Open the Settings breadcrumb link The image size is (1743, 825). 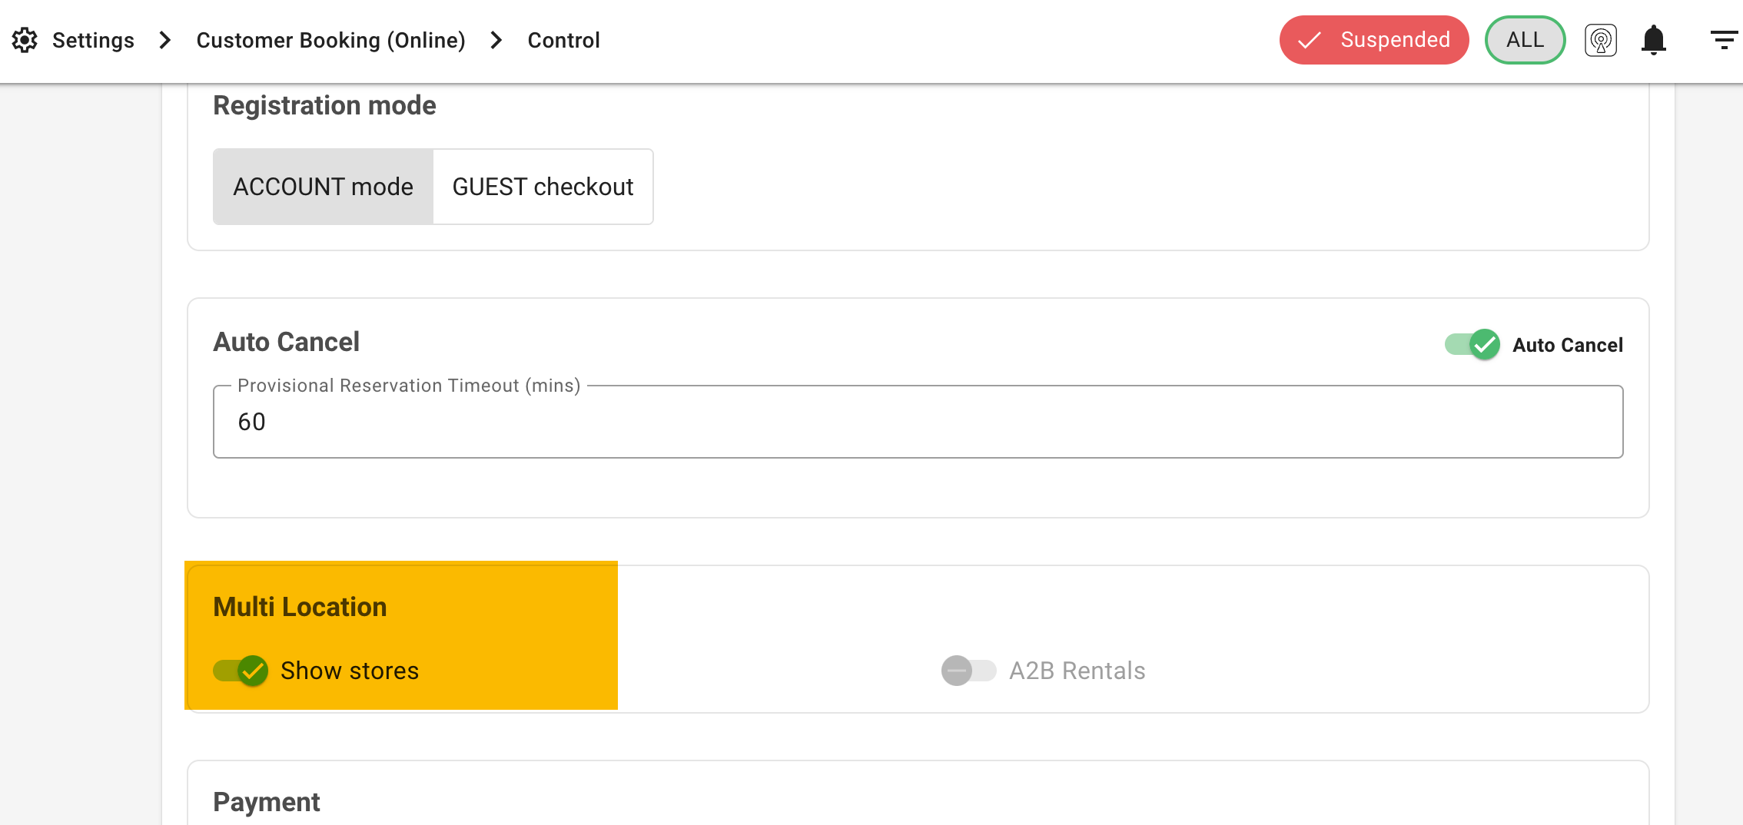93,40
